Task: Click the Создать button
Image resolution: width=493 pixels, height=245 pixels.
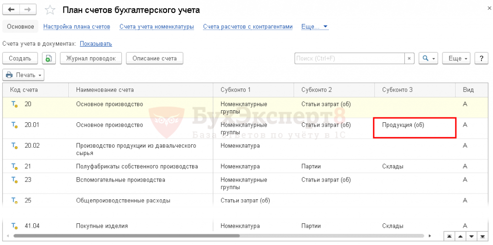Action: (20, 59)
